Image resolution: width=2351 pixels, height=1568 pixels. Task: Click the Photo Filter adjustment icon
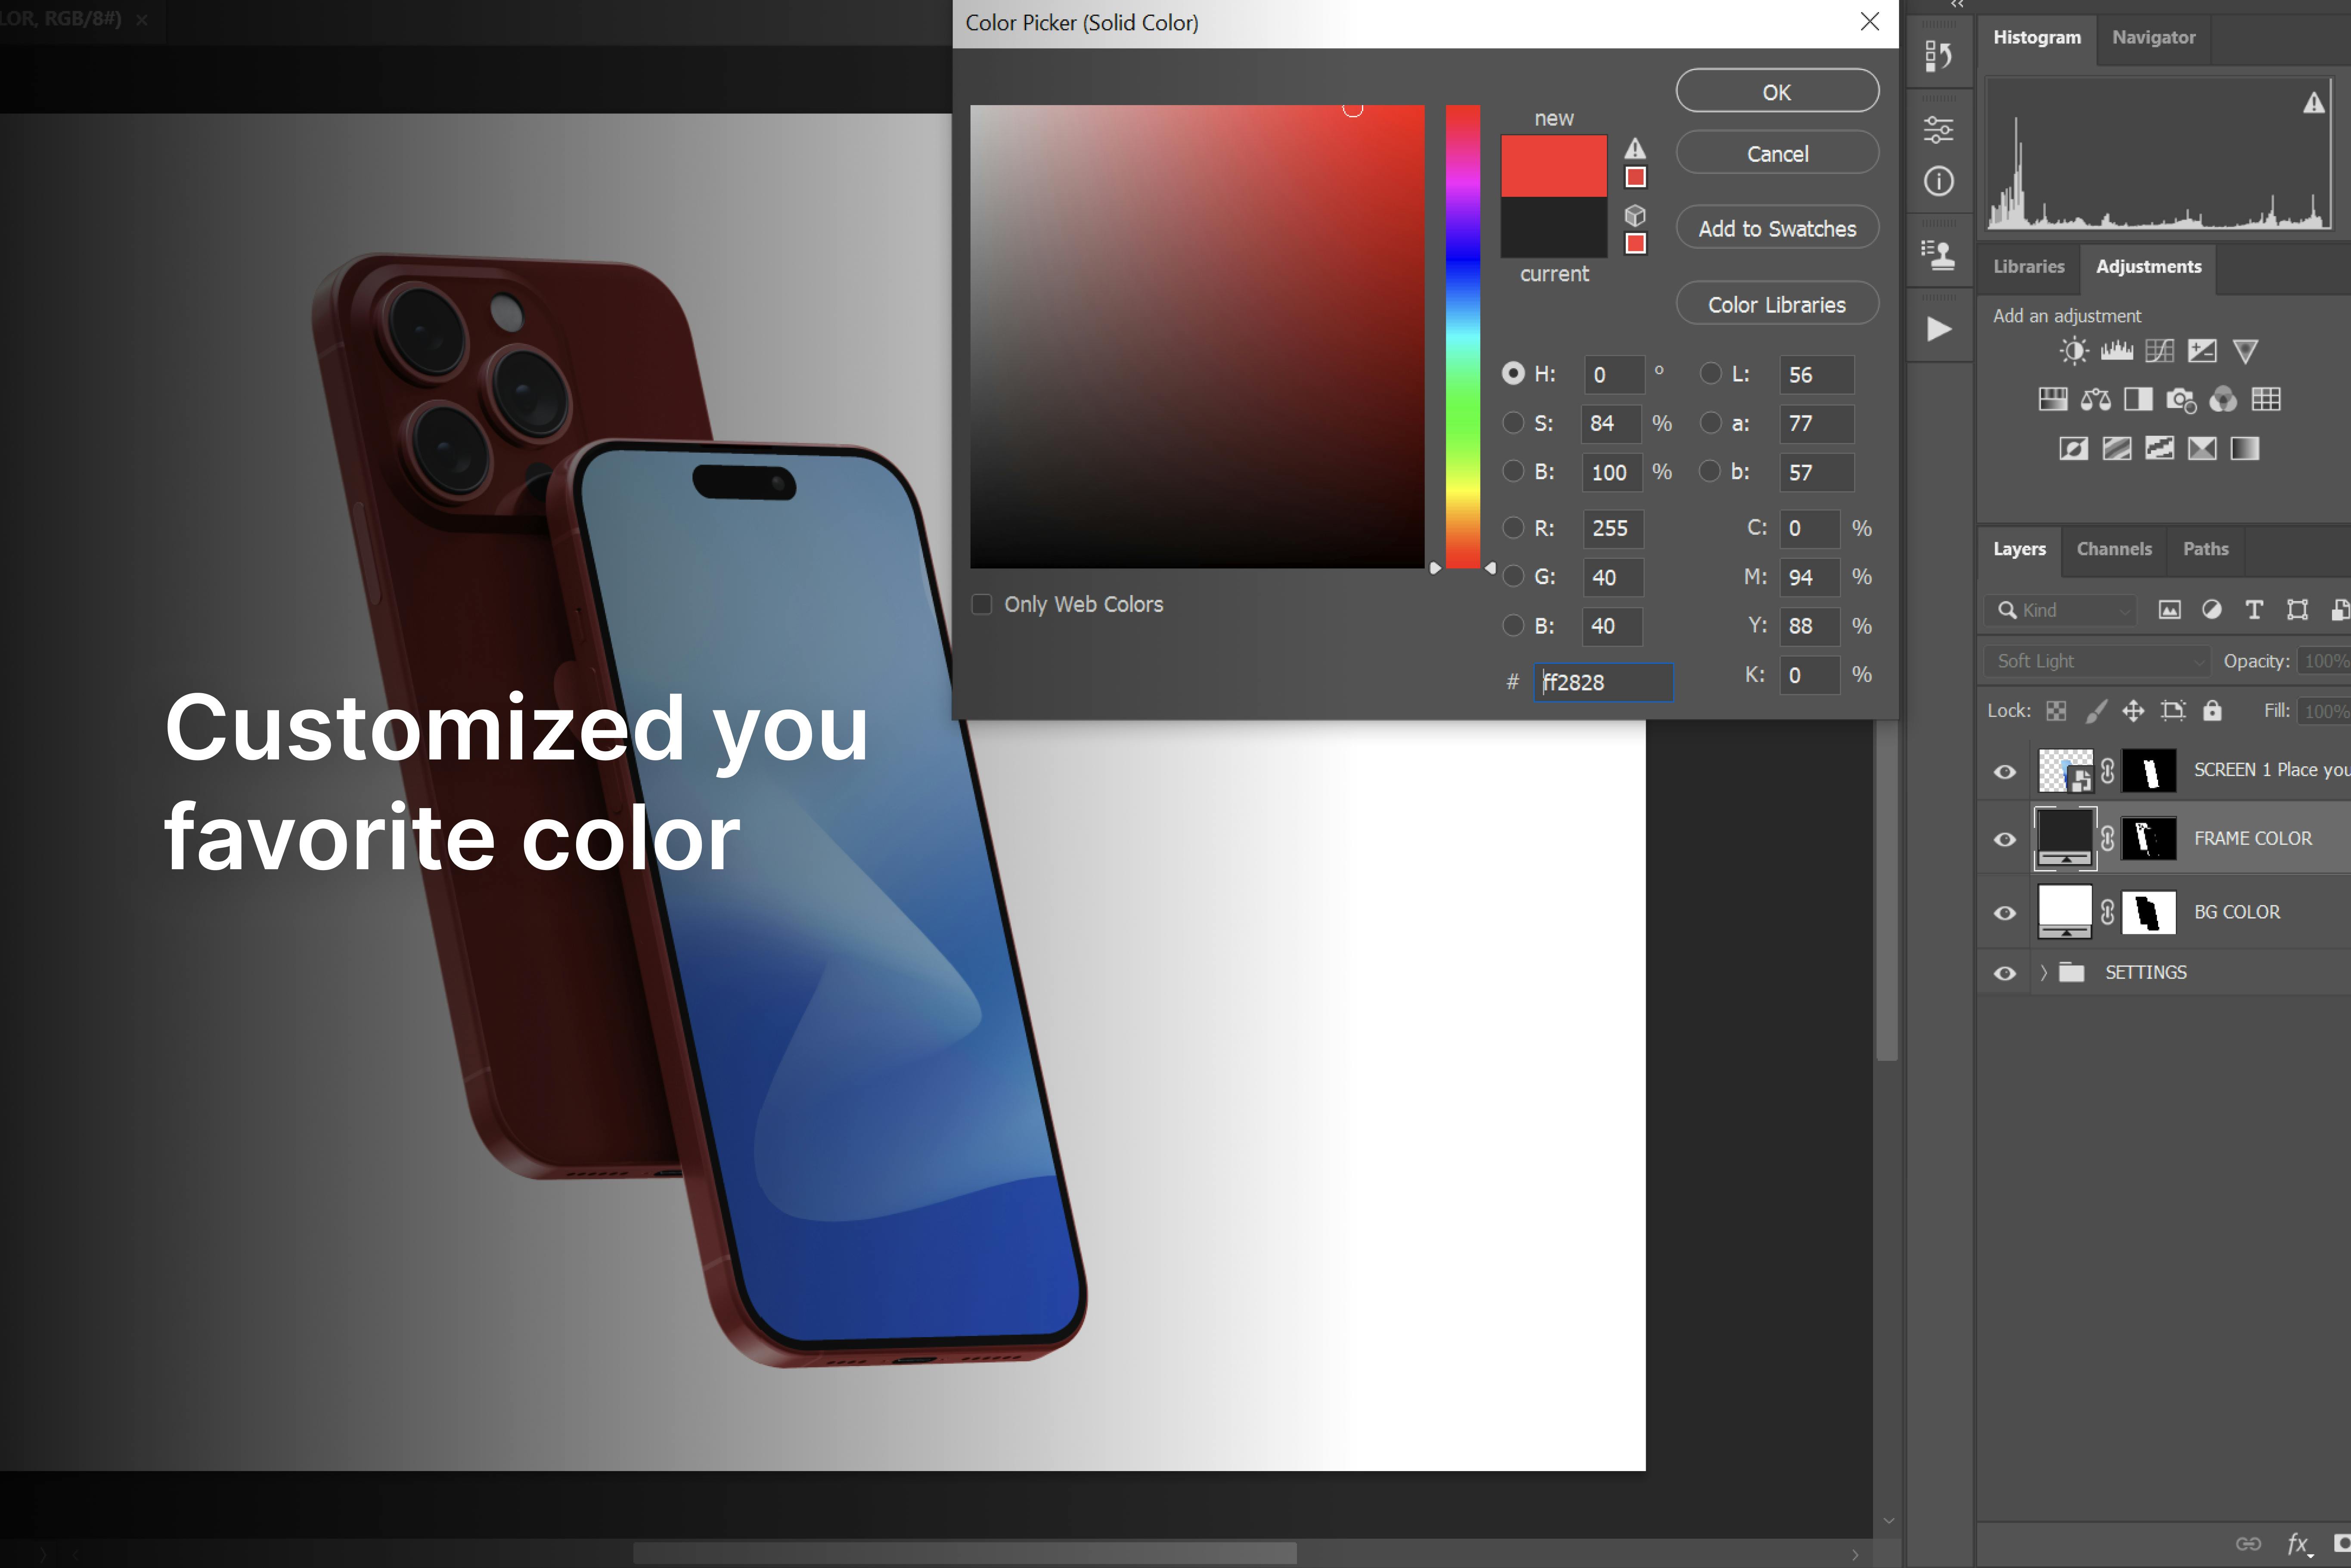(2180, 400)
